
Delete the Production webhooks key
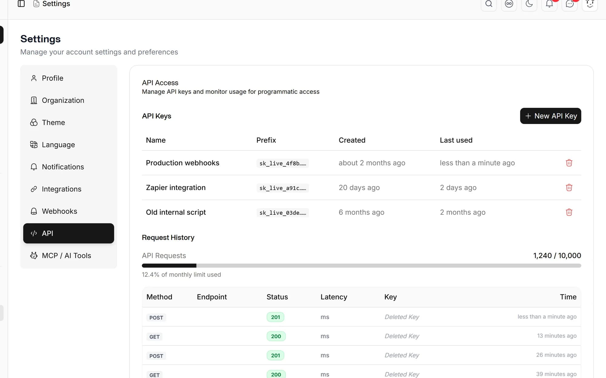click(569, 163)
